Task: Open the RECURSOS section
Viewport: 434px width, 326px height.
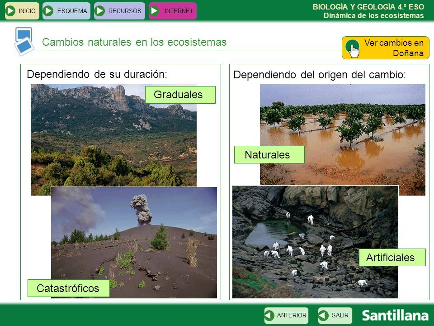Action: 119,11
